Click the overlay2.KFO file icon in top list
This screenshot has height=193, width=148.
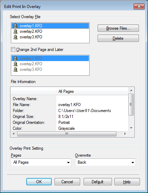[x=15, y=31]
